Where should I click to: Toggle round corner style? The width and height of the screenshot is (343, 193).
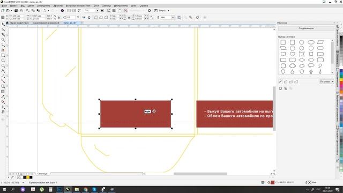coord(96,17)
